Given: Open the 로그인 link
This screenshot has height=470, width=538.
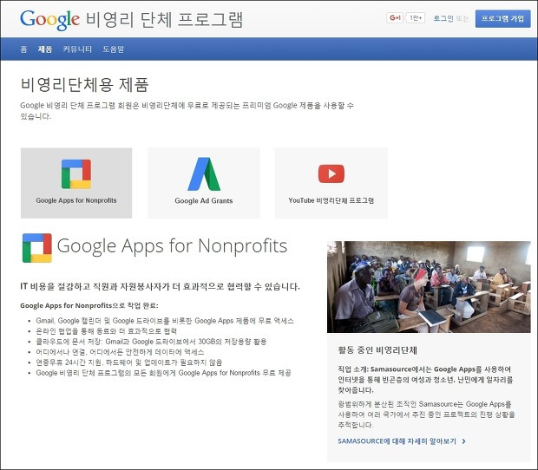Looking at the screenshot, I should [x=443, y=18].
